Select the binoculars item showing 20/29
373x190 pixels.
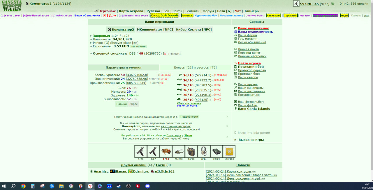(217, 151)
